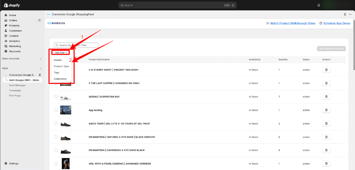The width and height of the screenshot is (355, 170).
Task: Click the Customers person icon
Action: [x=6, y=31]
